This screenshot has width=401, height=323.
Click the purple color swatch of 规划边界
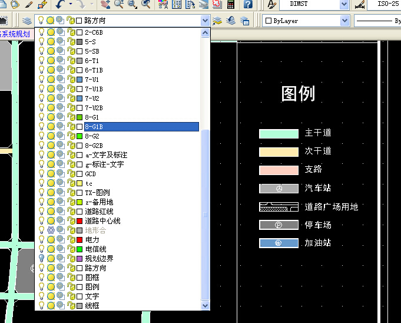pos(79,259)
